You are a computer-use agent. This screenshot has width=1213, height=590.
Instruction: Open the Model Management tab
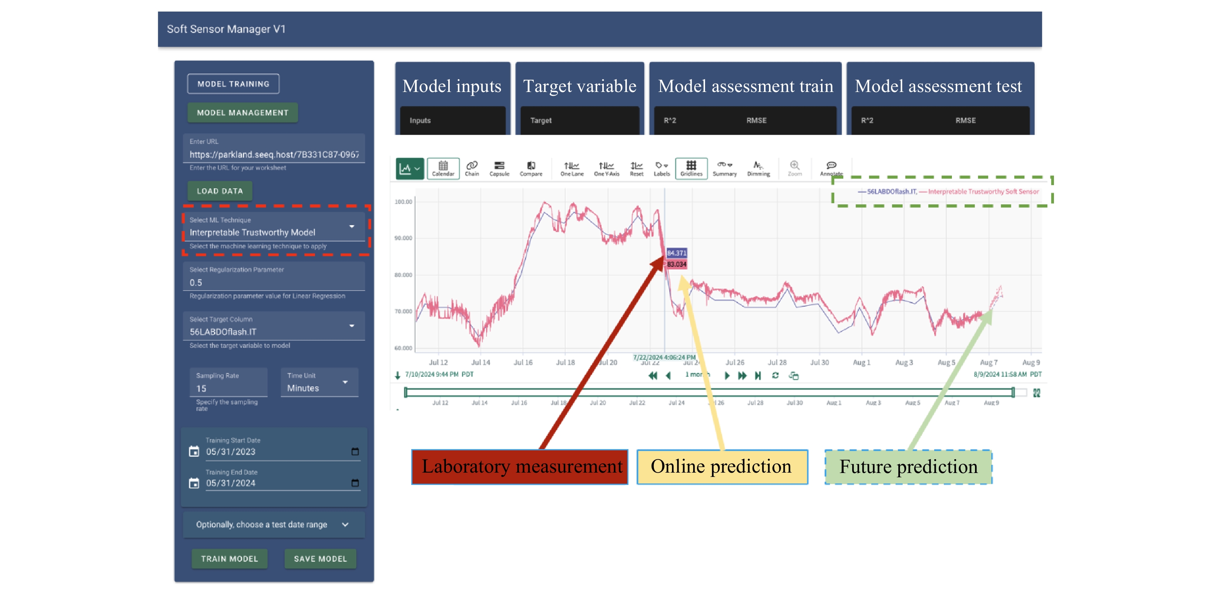pyautogui.click(x=243, y=112)
